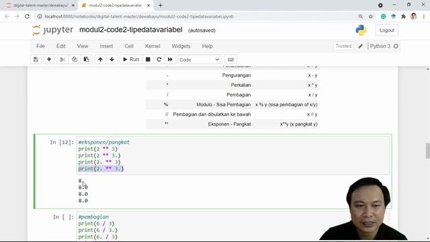Select the In [12] cell prompt
The width and height of the screenshot is (430, 242).
tap(62, 142)
